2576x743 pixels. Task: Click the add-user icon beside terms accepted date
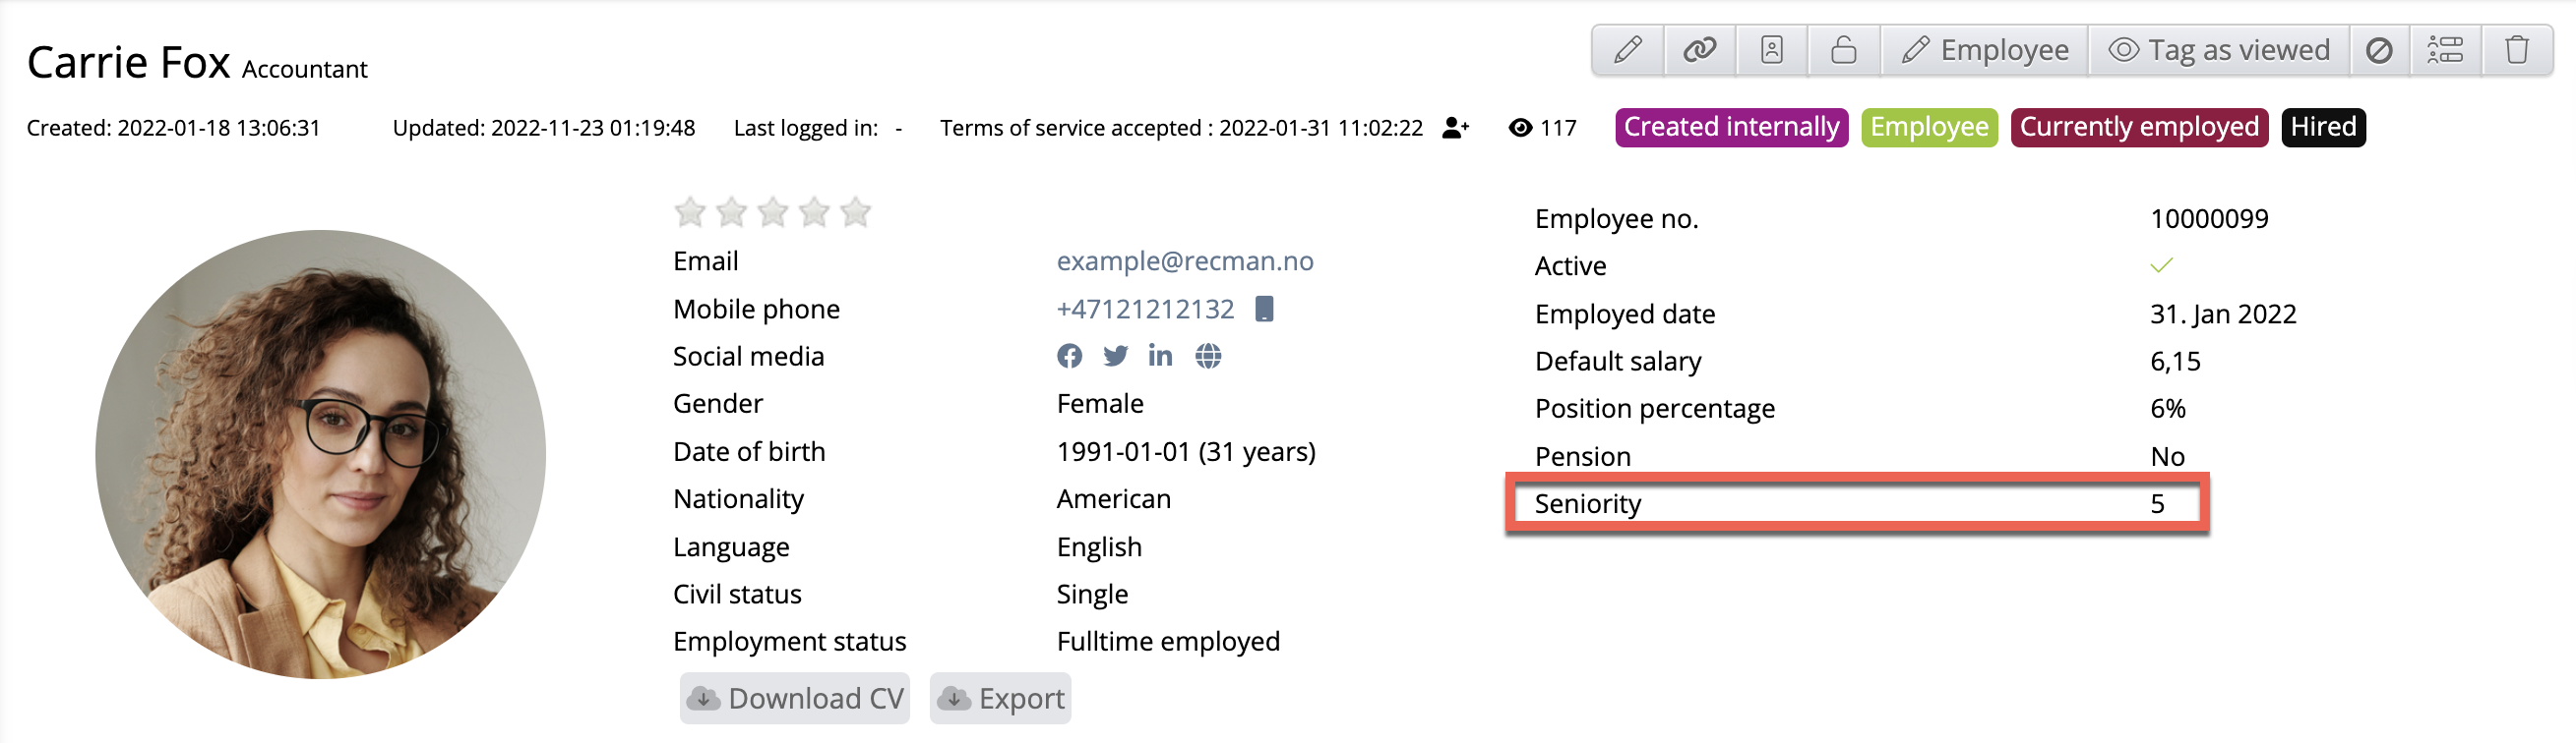tap(1455, 128)
